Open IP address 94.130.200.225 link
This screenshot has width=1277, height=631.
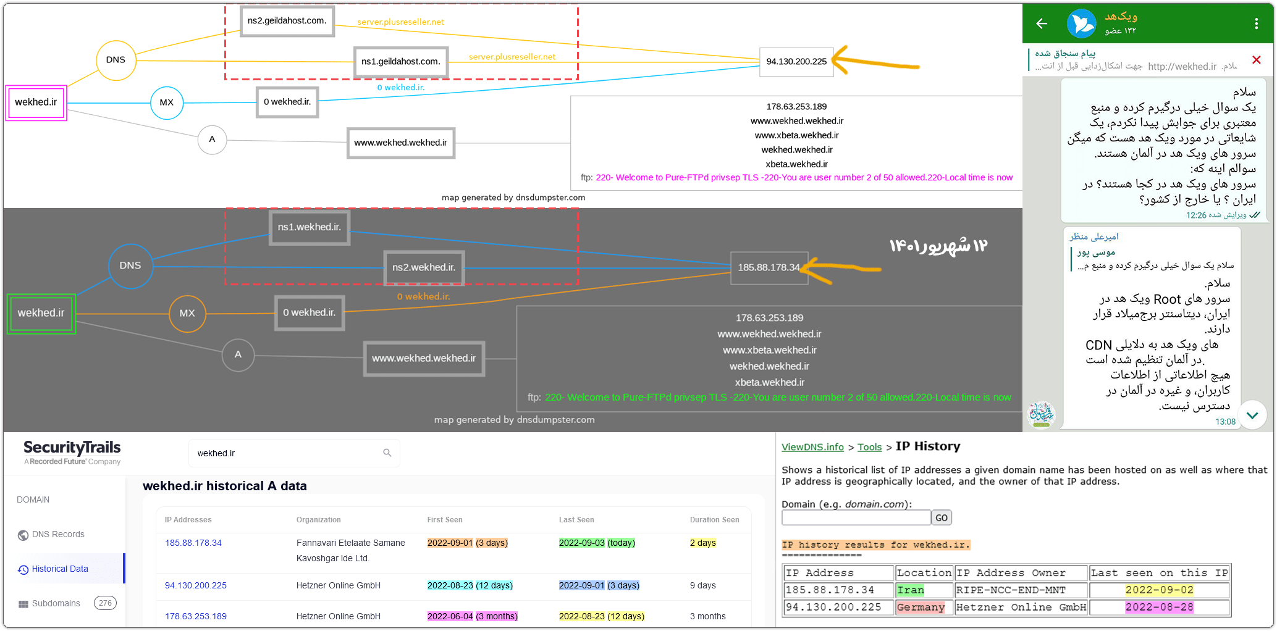(196, 585)
